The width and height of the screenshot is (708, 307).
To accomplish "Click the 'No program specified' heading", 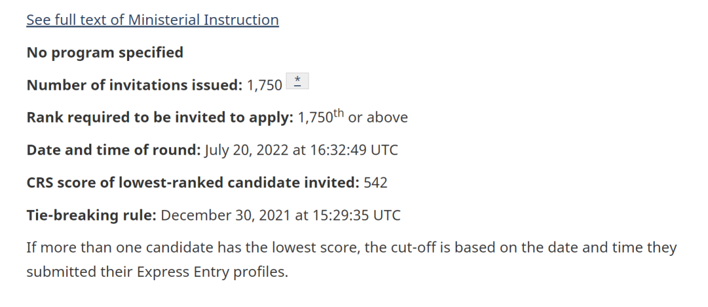I will point(105,52).
